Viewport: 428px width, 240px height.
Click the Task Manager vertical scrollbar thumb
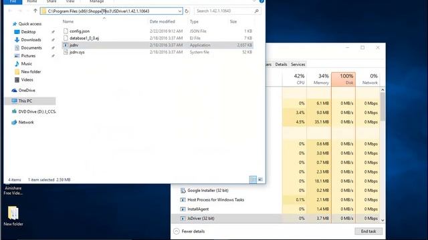[x=383, y=107]
